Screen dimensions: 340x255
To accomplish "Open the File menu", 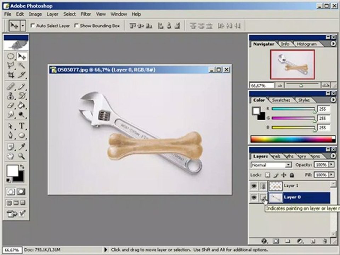I will [x=7, y=14].
